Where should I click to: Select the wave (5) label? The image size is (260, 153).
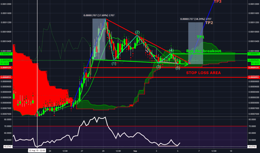click(x=178, y=68)
